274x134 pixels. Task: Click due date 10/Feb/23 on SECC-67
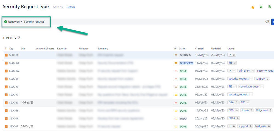[x=27, y=103]
